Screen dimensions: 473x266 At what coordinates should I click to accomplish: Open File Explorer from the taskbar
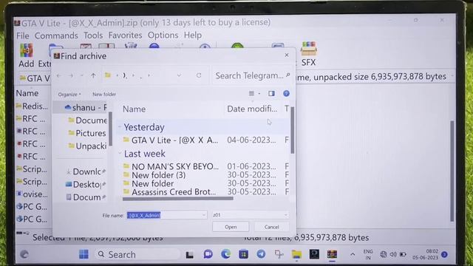click(x=296, y=254)
